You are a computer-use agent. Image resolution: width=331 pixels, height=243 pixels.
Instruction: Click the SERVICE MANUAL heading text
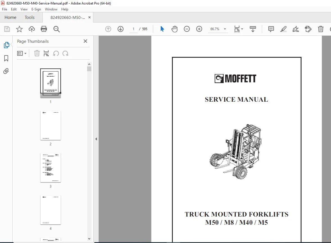click(x=236, y=99)
